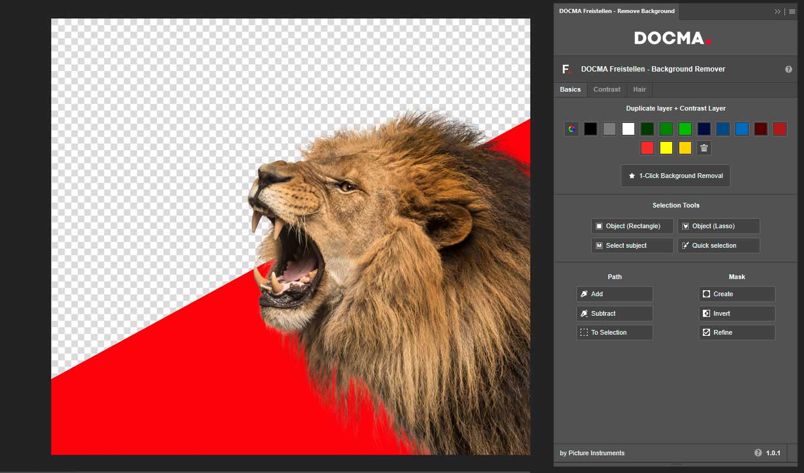Open the panel flyout menu icon
The width and height of the screenshot is (804, 473).
pyautogui.click(x=792, y=11)
